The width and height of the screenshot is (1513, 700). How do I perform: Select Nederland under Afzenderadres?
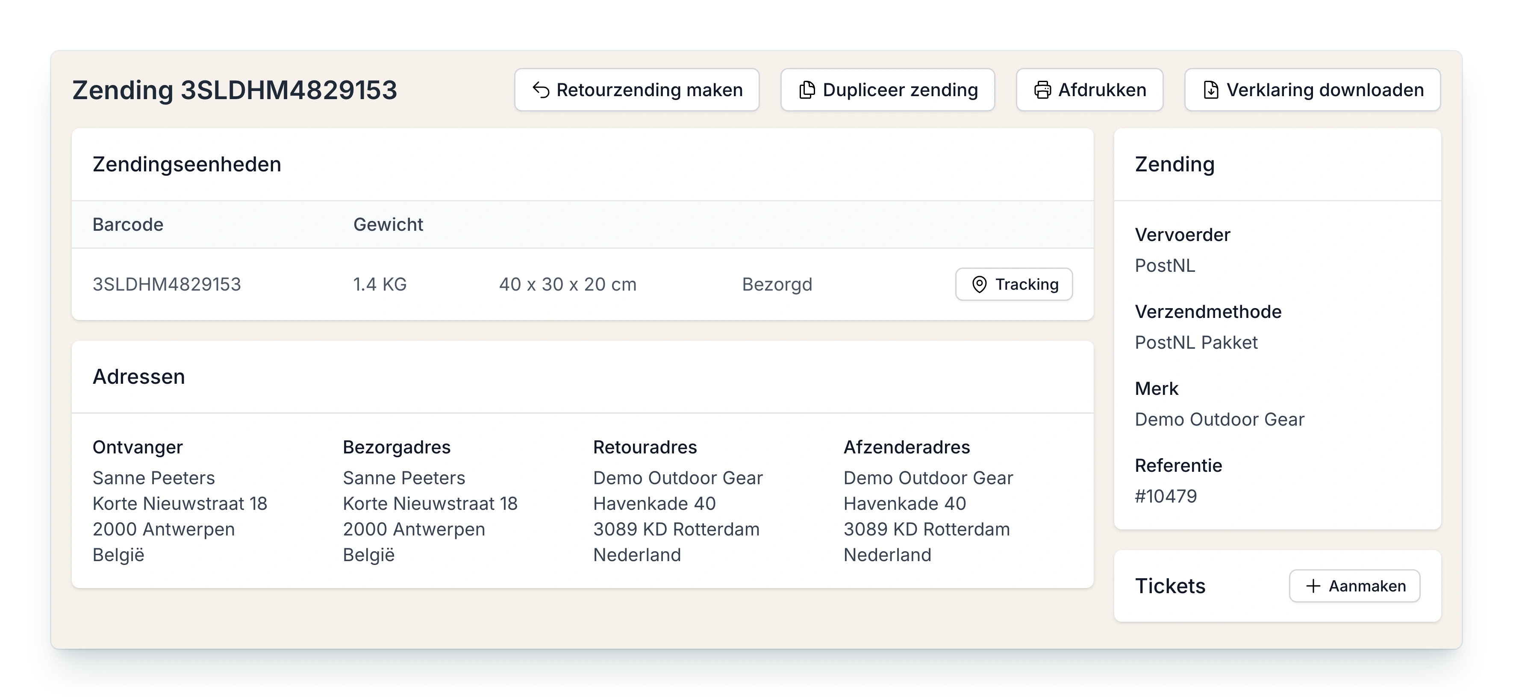coord(887,555)
